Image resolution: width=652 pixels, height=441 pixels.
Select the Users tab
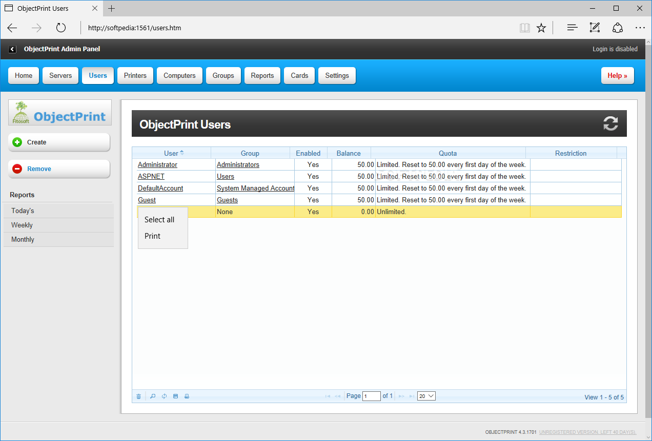[x=98, y=75]
